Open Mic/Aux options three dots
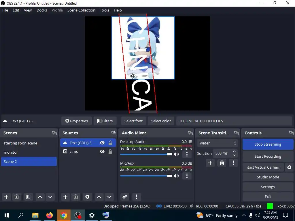The height and width of the screenshot is (221, 295). pos(187,176)
